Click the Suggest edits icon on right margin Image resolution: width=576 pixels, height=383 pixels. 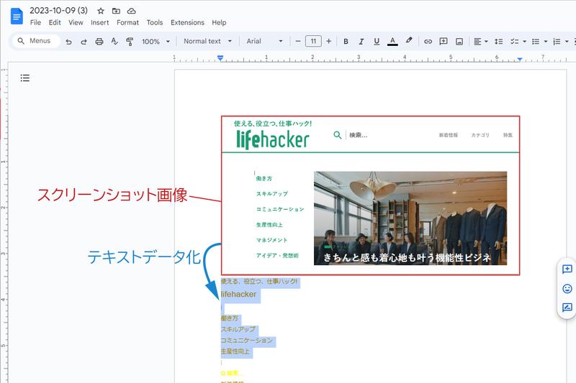point(567,308)
